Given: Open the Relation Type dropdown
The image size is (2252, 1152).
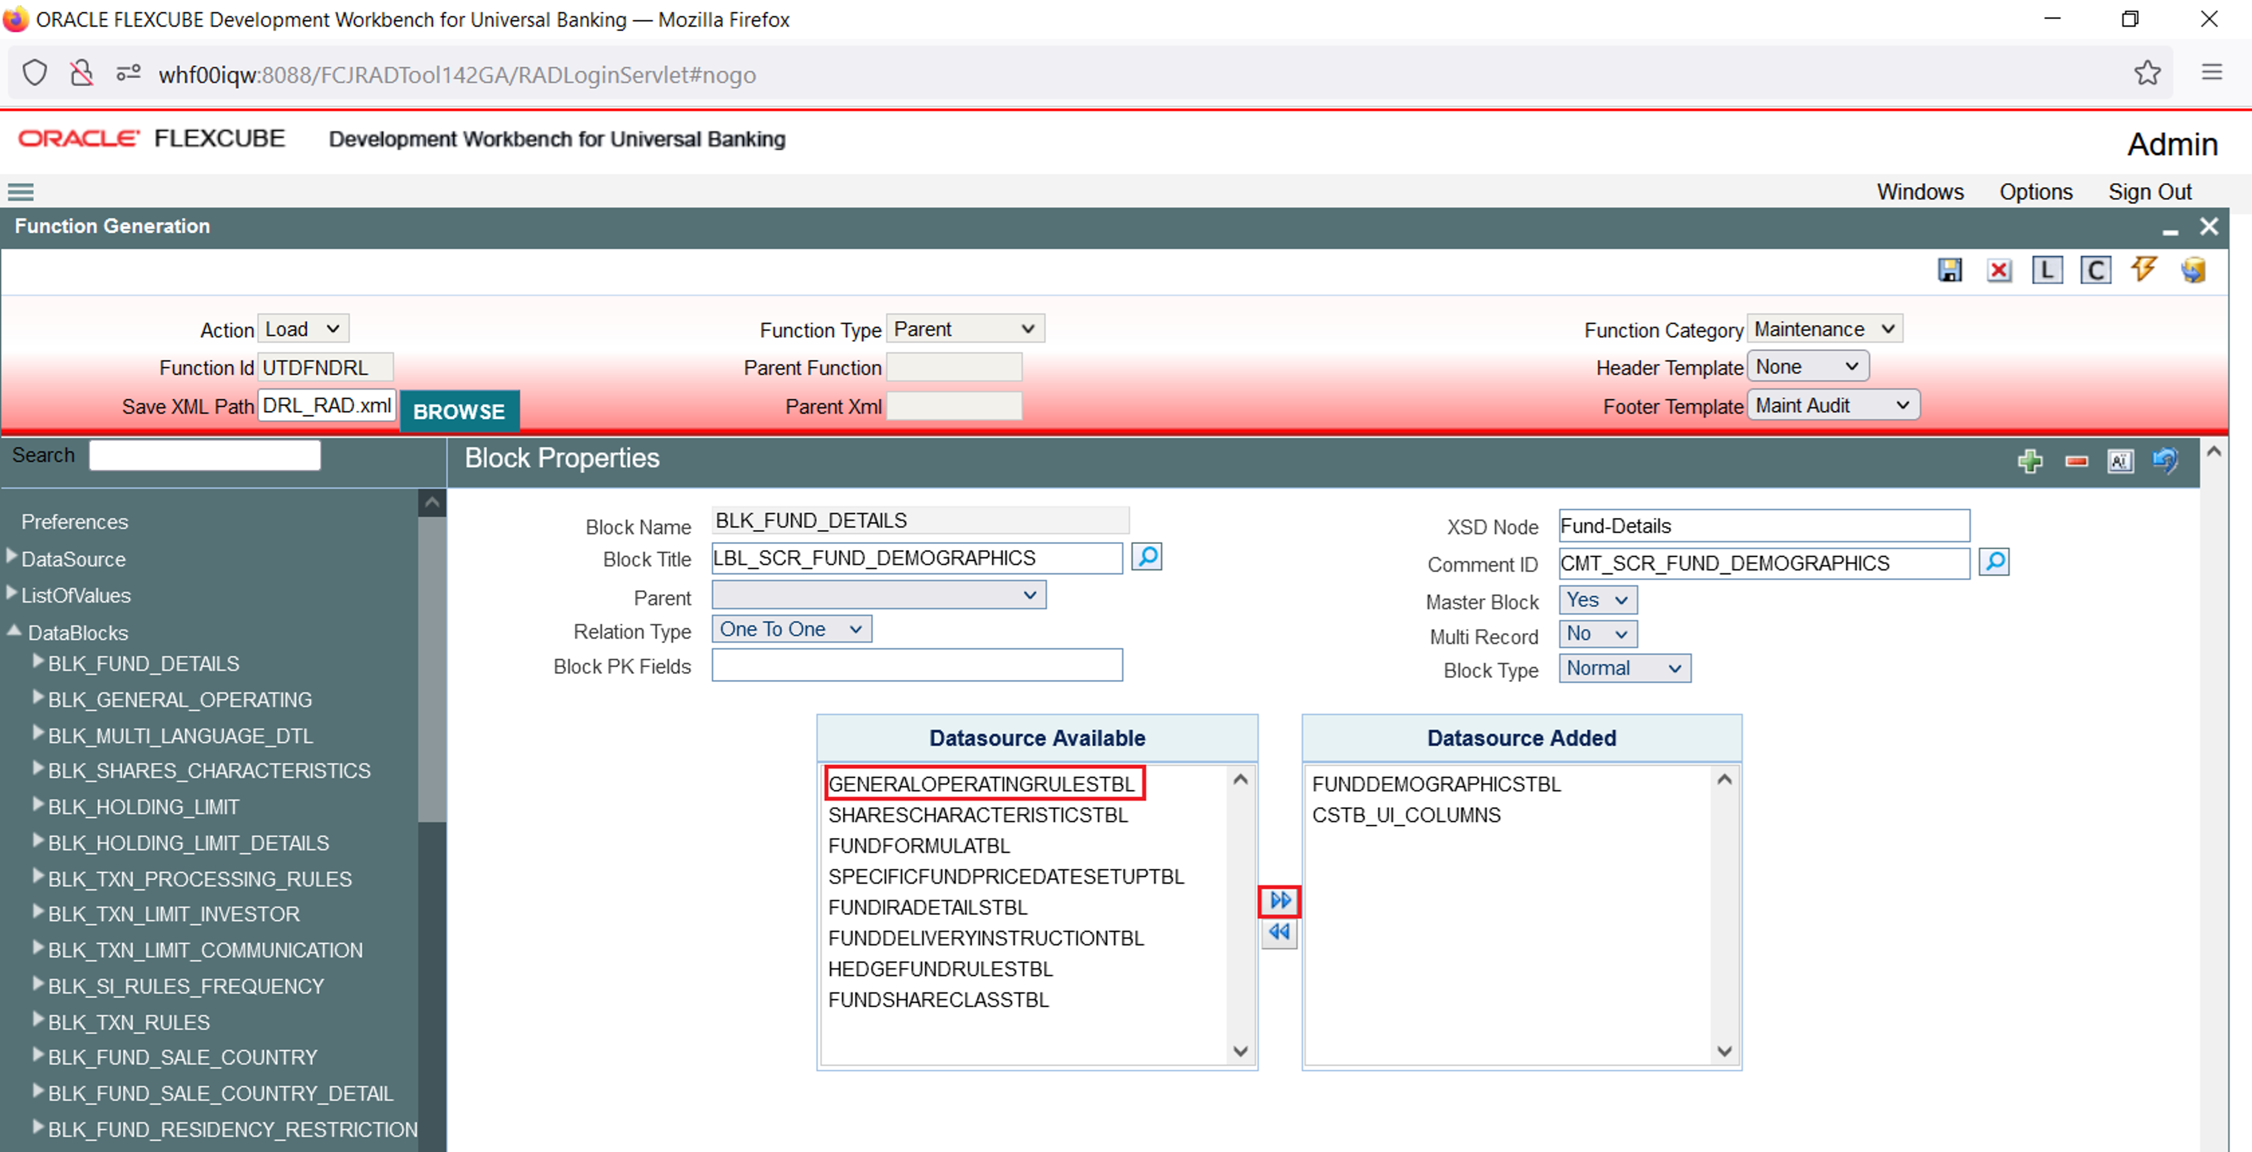Looking at the screenshot, I should [x=791, y=629].
